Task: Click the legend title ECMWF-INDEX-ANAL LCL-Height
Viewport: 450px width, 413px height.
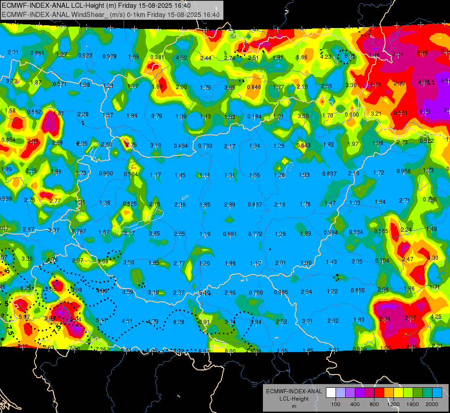Action: tap(294, 395)
